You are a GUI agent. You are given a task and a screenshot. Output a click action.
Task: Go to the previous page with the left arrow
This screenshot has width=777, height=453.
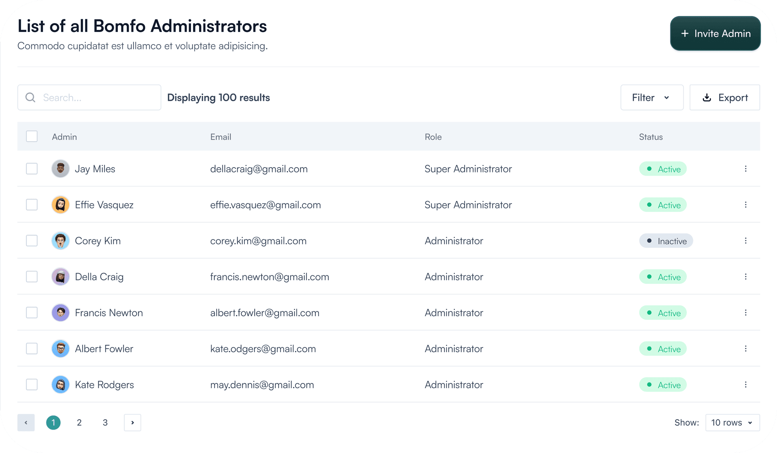(26, 423)
